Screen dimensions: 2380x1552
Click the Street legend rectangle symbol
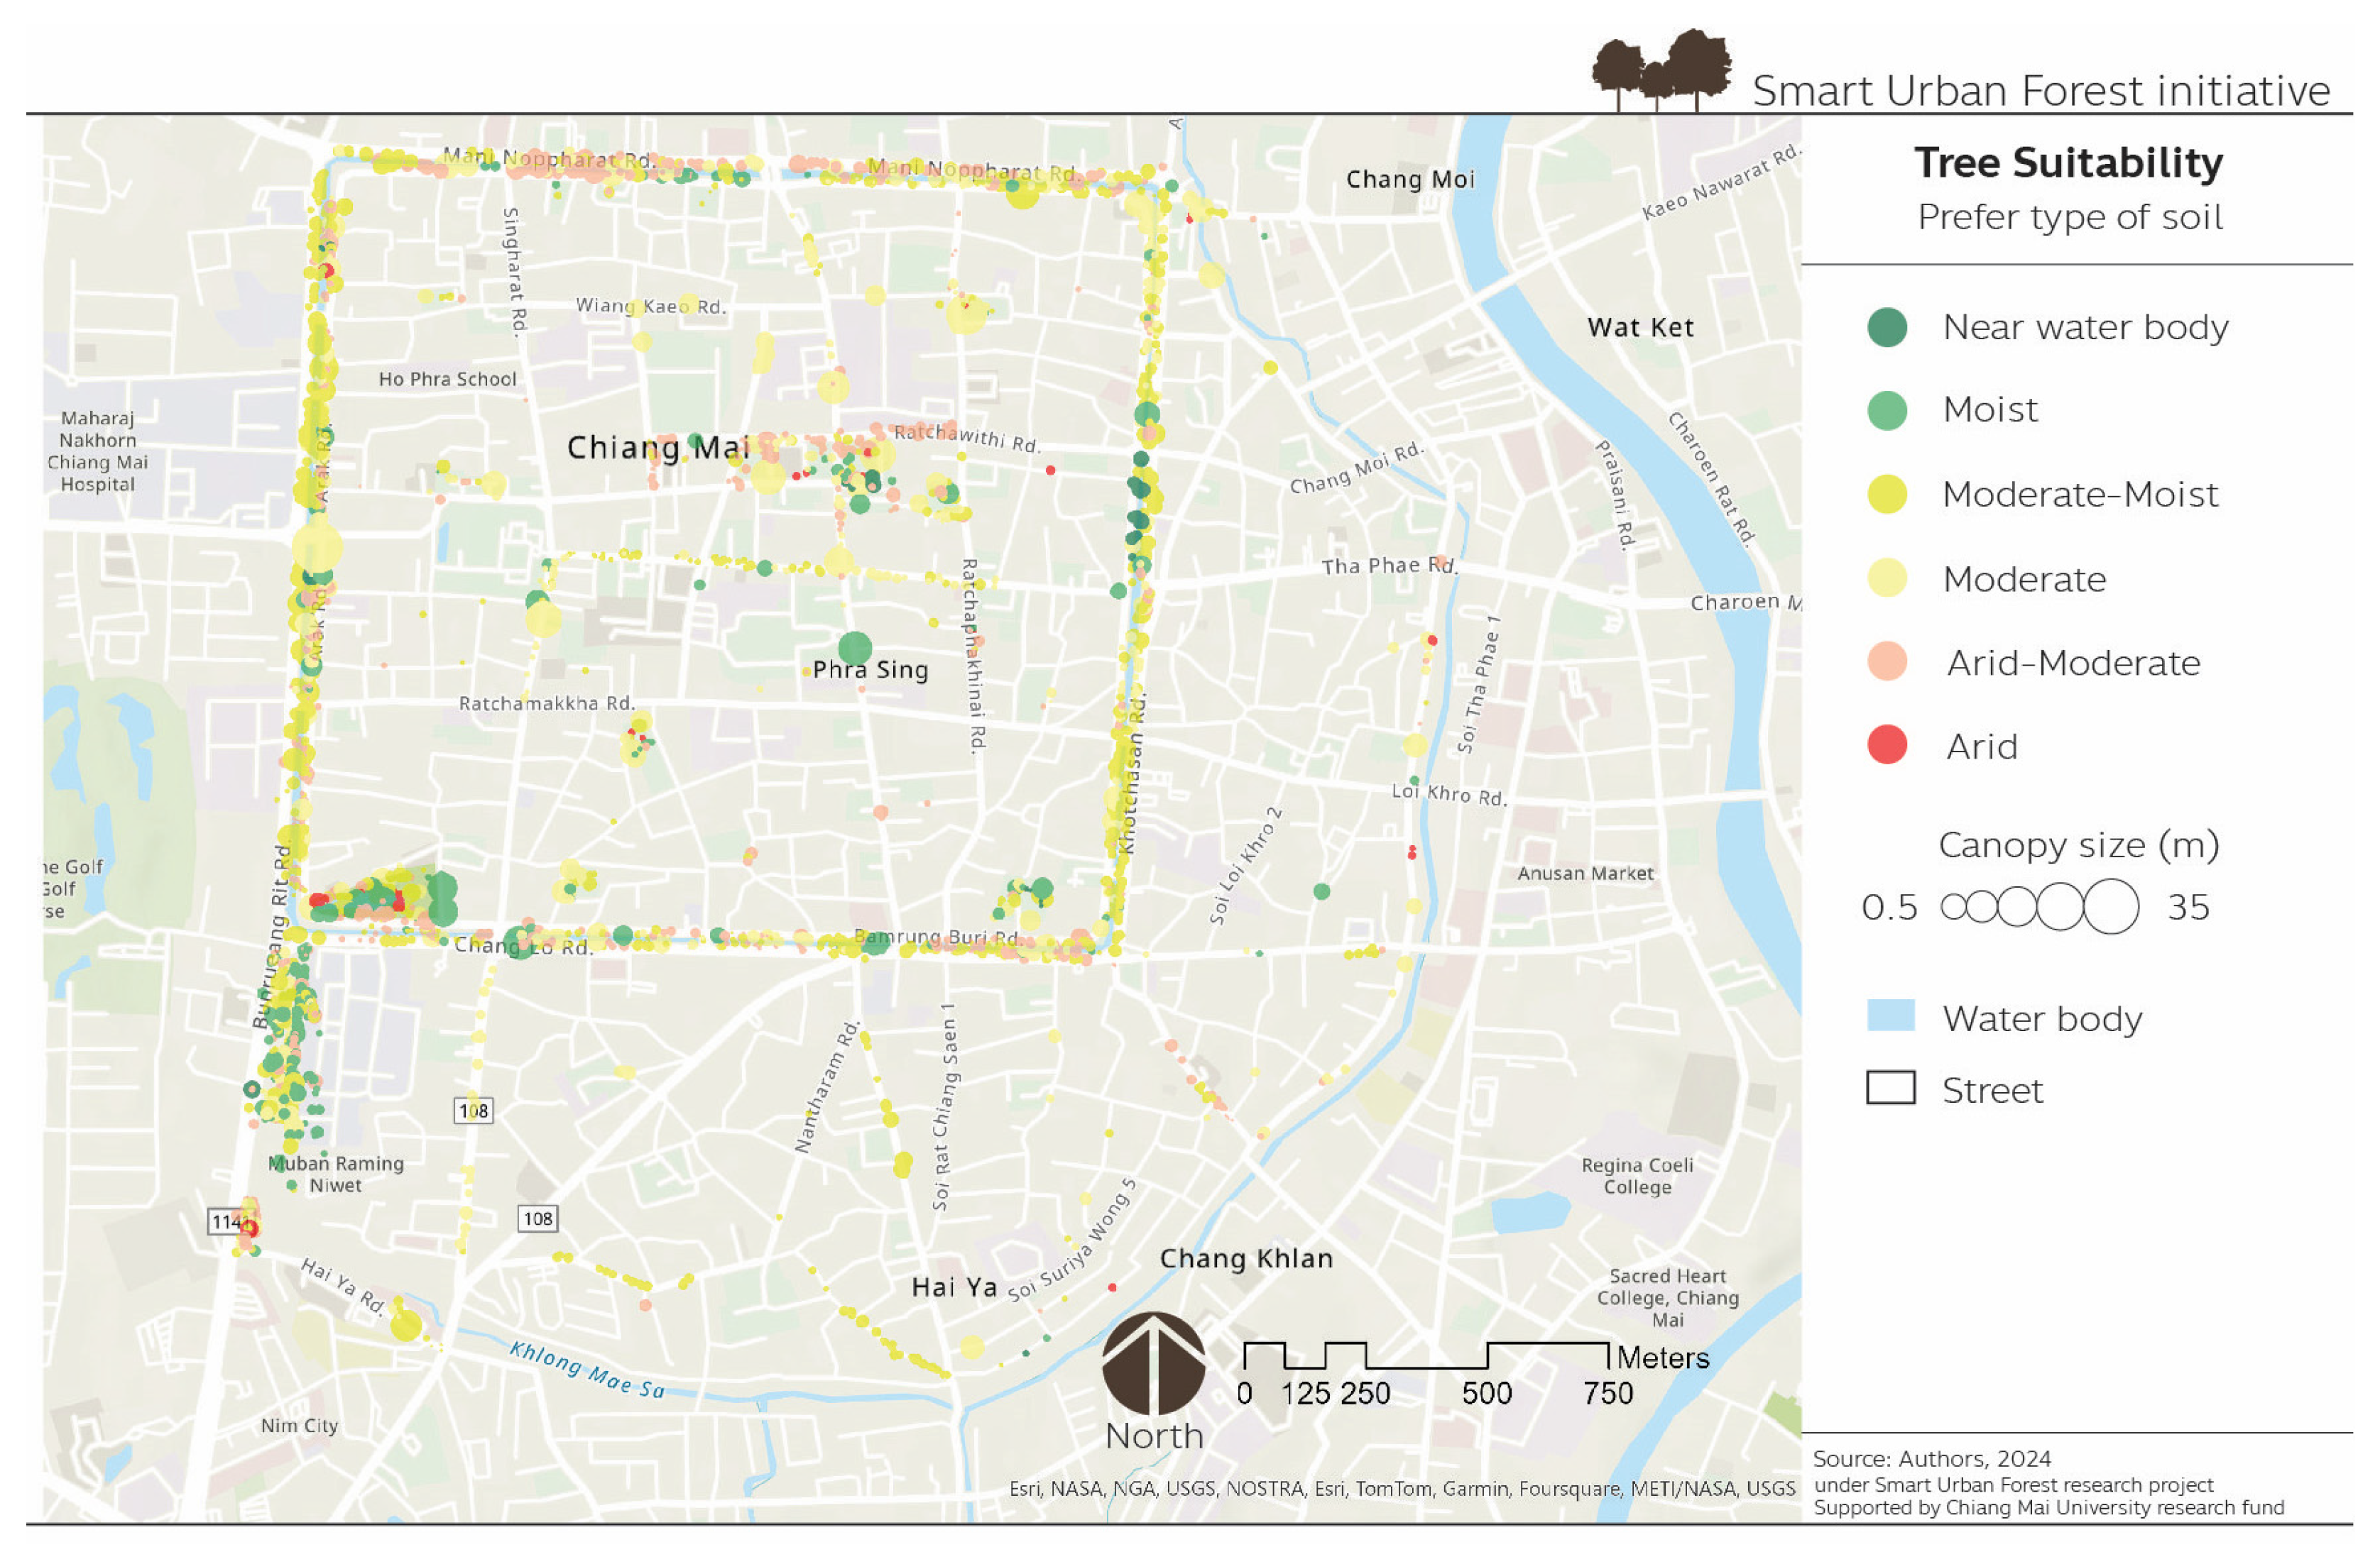click(x=1890, y=1087)
